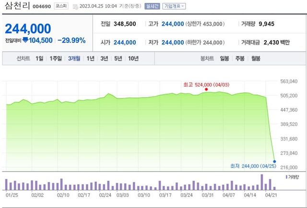Select the 5년 chart period
The width and height of the screenshot is (307, 208).
click(x=118, y=59)
